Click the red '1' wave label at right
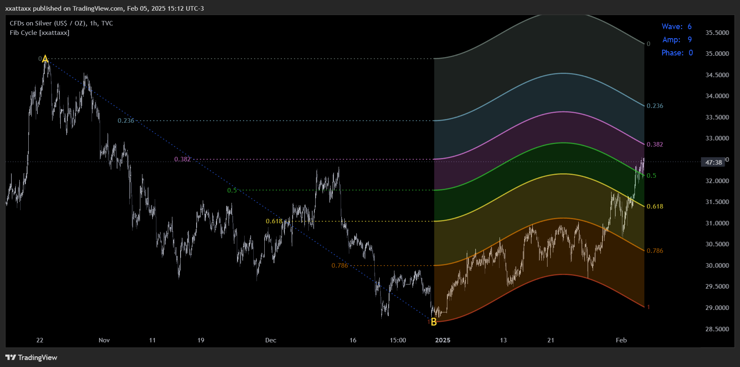740x367 pixels. (x=648, y=307)
